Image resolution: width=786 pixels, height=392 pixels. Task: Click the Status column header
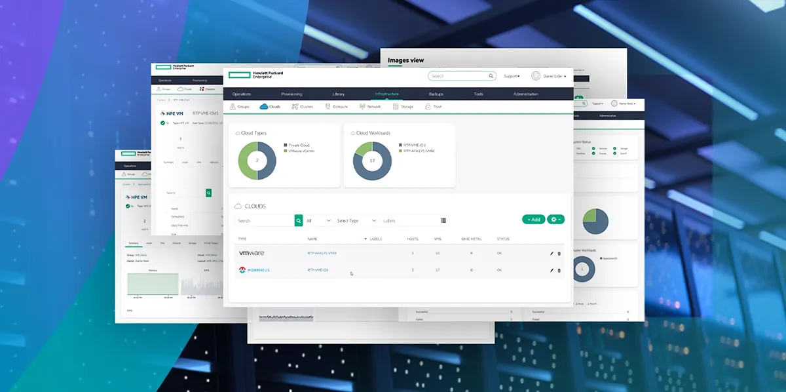point(503,239)
